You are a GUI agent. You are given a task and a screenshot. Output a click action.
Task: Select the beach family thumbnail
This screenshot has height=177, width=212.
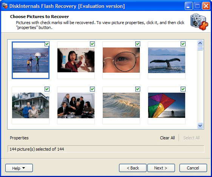tap(31, 60)
